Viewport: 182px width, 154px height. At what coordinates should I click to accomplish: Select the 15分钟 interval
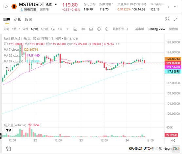pyautogui.click(x=24, y=29)
